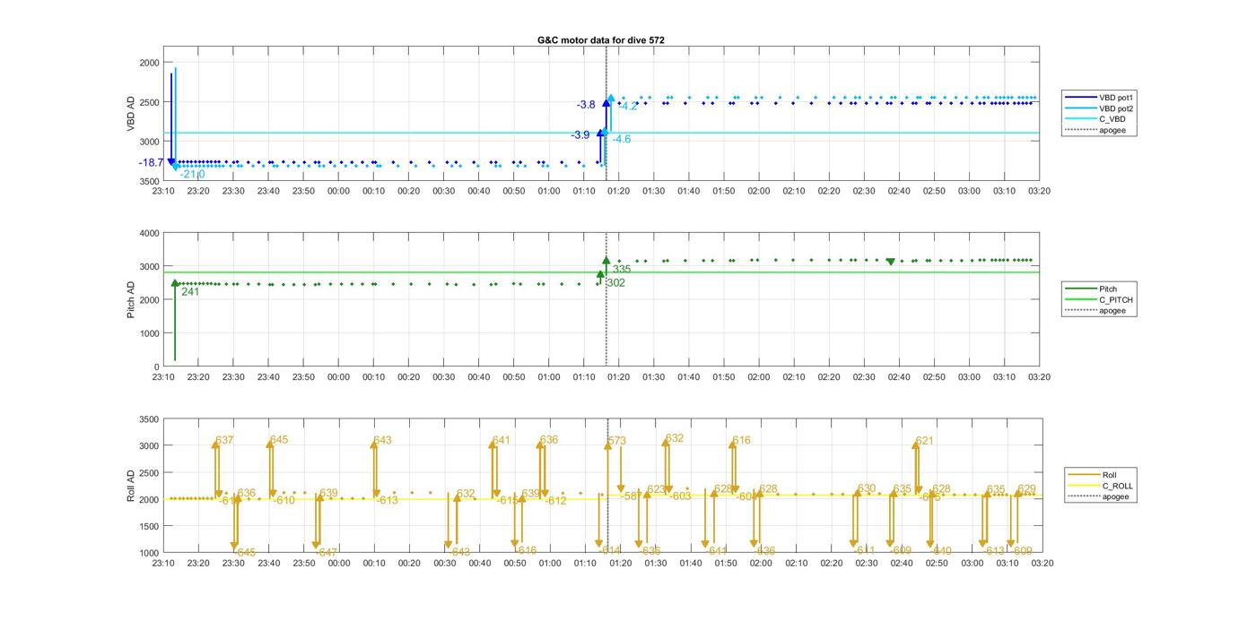This screenshot has height=621, width=1256.
Task: Click the '00:00' tick under the Pitch plot
Action: (338, 377)
